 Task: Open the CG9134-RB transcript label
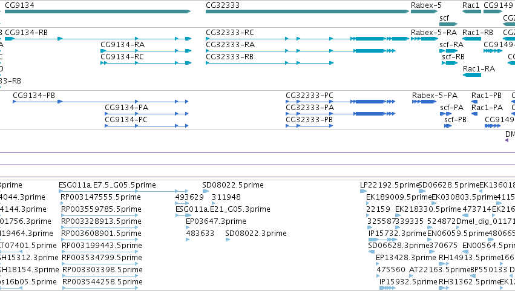point(26,33)
